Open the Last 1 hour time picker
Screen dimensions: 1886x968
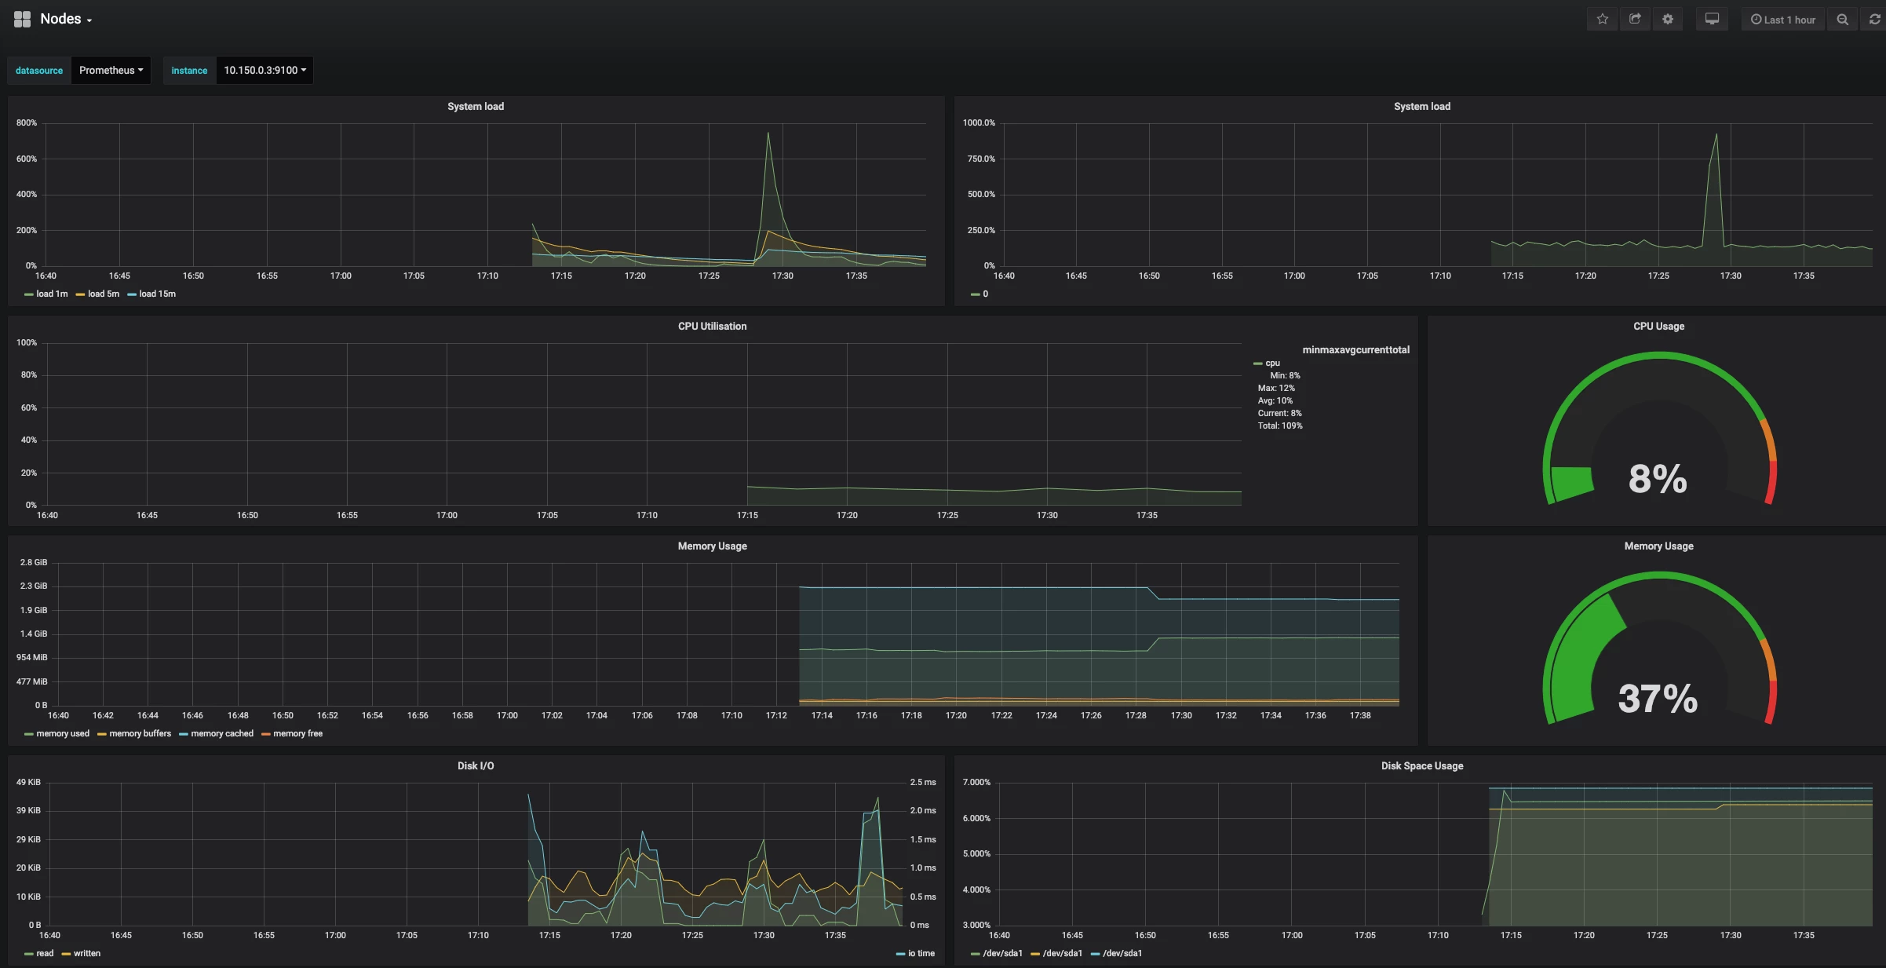click(1783, 20)
